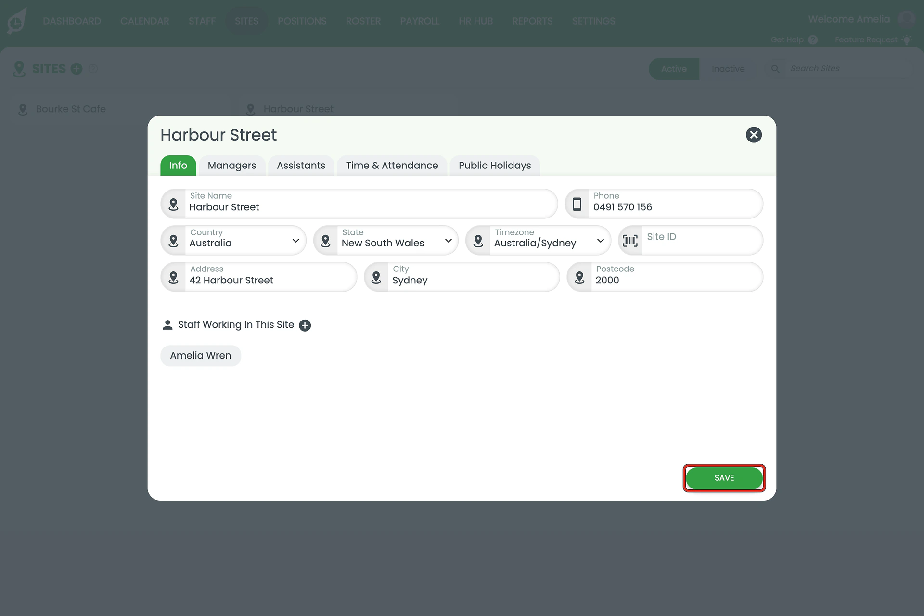Screen dimensions: 924x616
Task: Switch to the Assistants tab
Action: (x=301, y=166)
